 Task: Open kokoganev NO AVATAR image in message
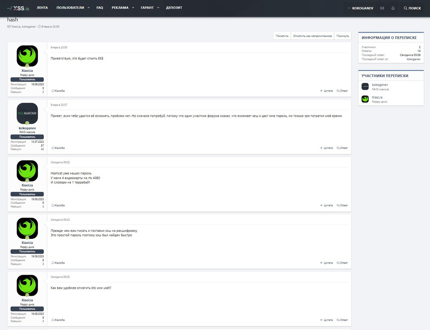point(27,113)
